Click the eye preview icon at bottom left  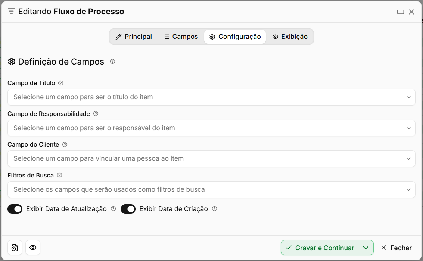[x=33, y=248]
